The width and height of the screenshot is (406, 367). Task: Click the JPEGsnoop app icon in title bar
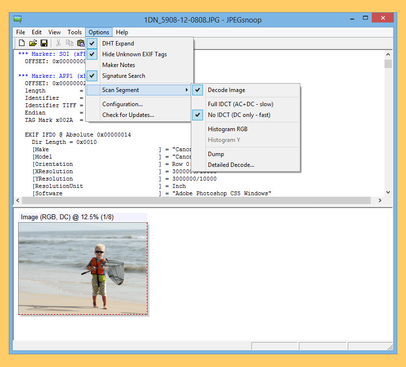click(18, 19)
